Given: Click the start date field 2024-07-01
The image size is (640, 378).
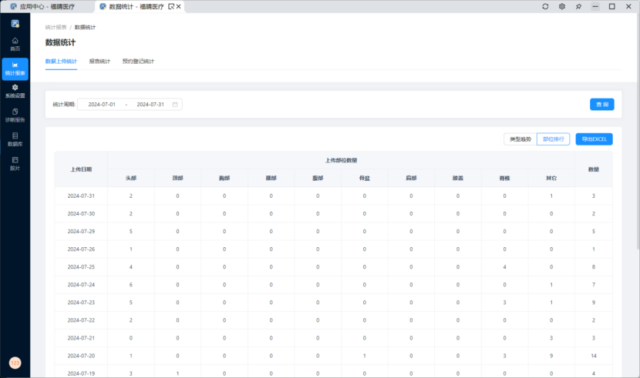Looking at the screenshot, I should 102,104.
